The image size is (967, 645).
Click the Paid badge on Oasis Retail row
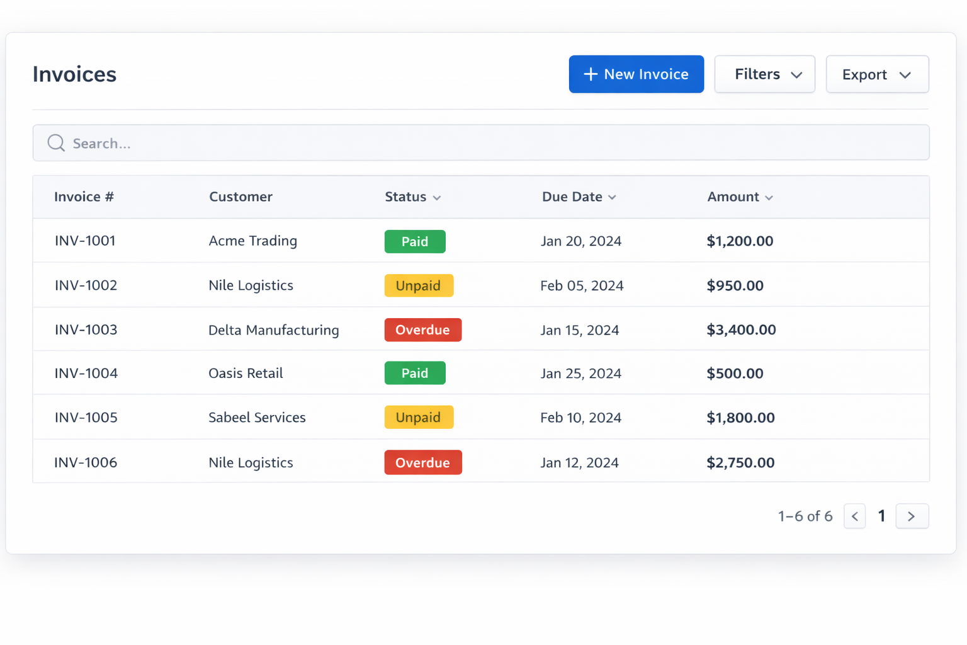414,373
